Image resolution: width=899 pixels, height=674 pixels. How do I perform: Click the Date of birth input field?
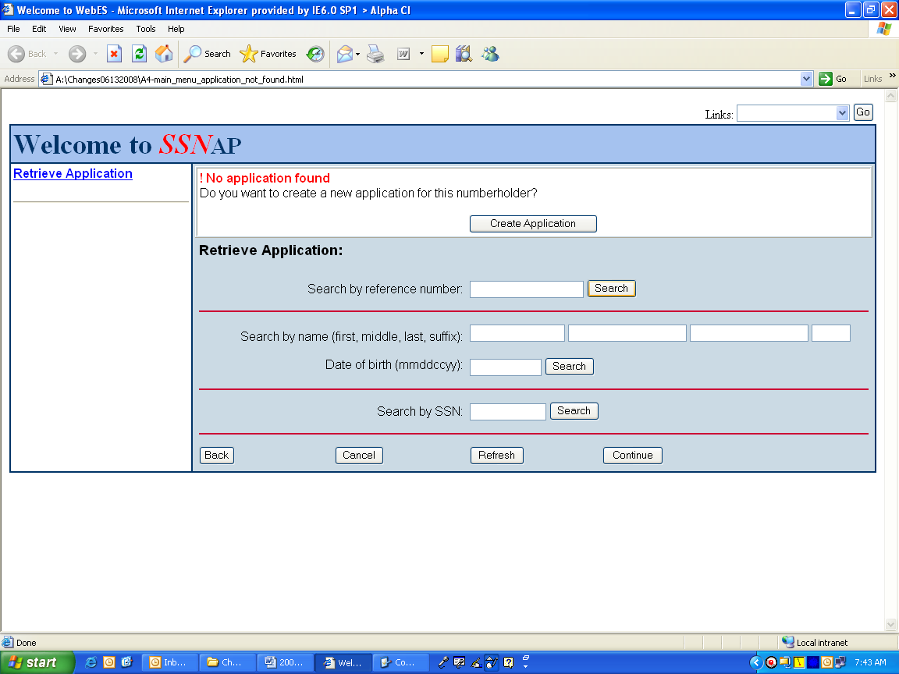505,367
